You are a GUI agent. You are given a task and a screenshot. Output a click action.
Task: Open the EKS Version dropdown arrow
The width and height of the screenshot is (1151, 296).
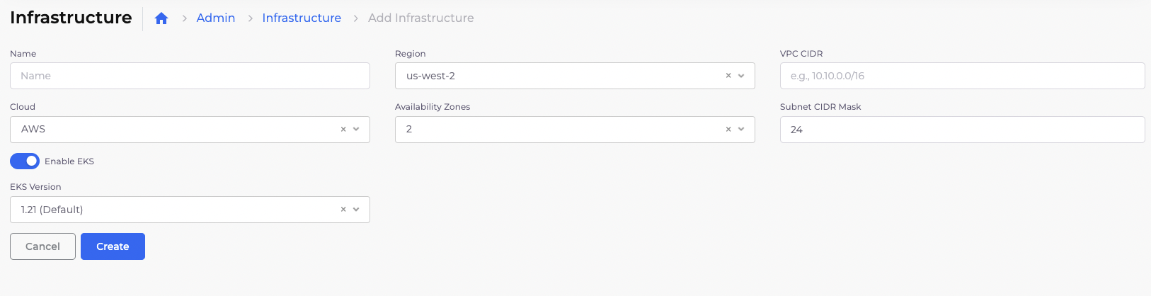[356, 210]
